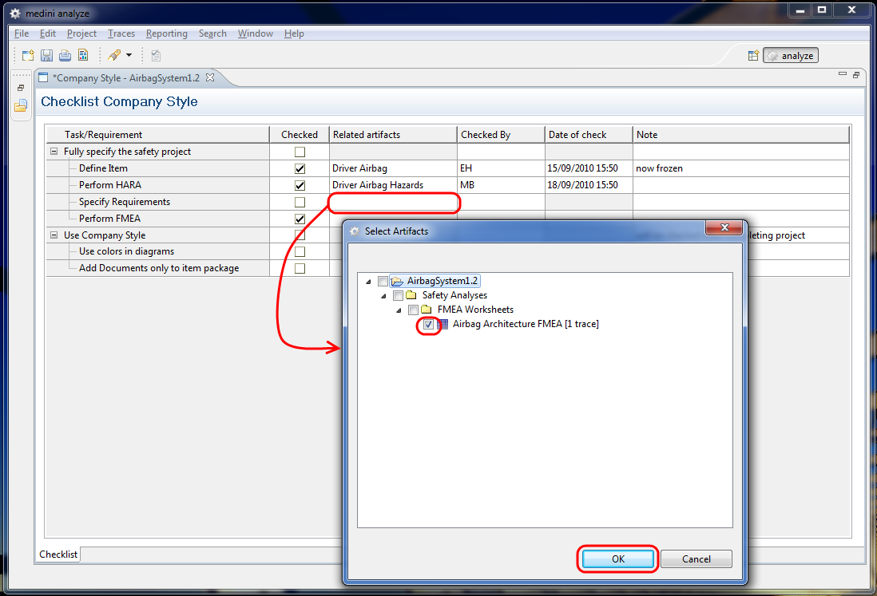
Task: Open the folder view icon in left sidebar
Action: 21,105
